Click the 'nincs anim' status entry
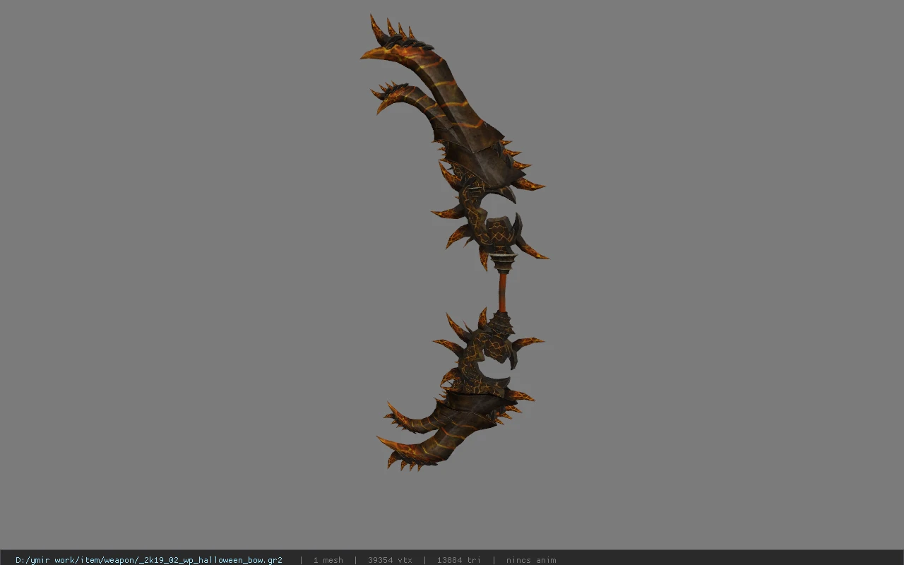This screenshot has height=565, width=904. coord(531,560)
